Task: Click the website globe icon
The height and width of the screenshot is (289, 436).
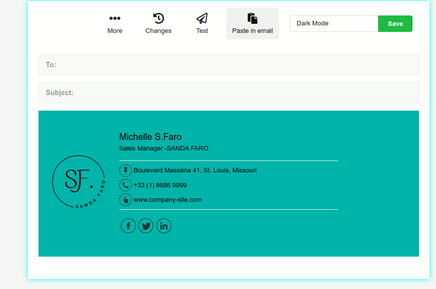Action: 125,199
